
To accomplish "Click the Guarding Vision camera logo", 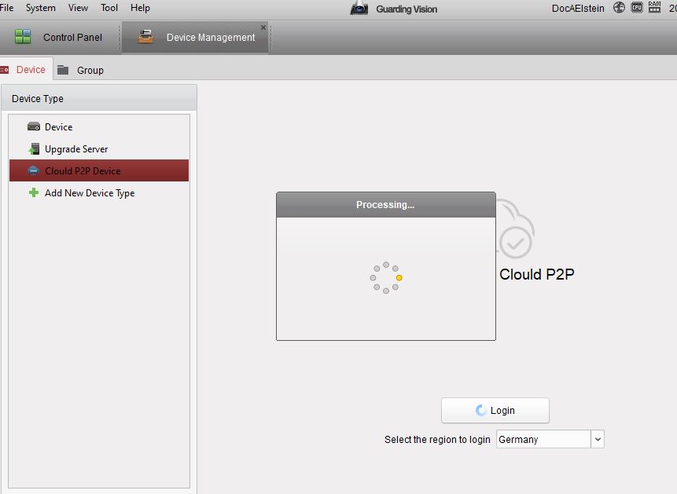I will (x=359, y=8).
